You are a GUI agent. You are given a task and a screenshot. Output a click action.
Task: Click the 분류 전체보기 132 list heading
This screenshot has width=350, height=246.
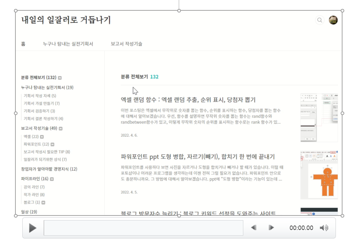click(139, 77)
